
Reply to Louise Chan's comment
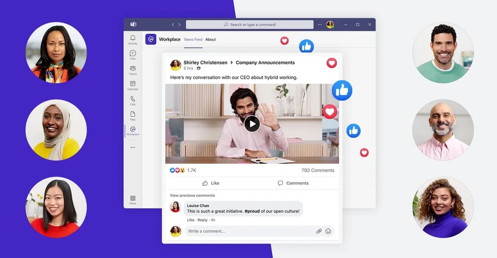point(202,220)
